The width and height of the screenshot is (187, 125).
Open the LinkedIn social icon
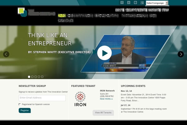point(128,2)
